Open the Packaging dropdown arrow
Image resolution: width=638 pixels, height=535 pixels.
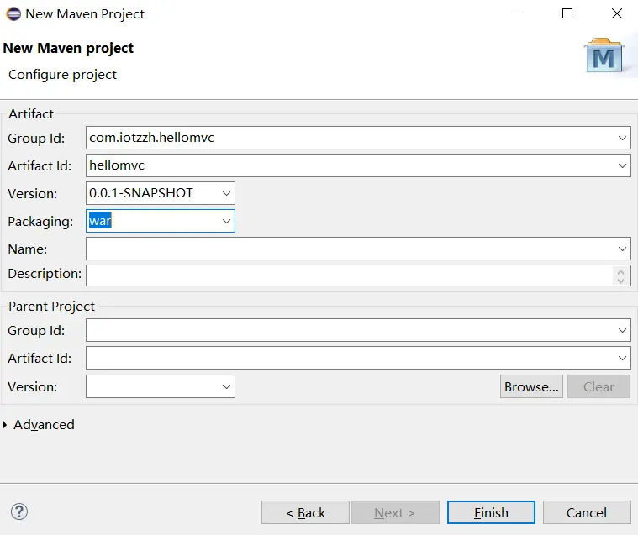227,221
